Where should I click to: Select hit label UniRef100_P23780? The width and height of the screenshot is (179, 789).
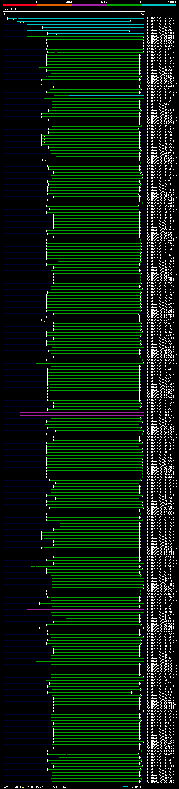(x=160, y=64)
